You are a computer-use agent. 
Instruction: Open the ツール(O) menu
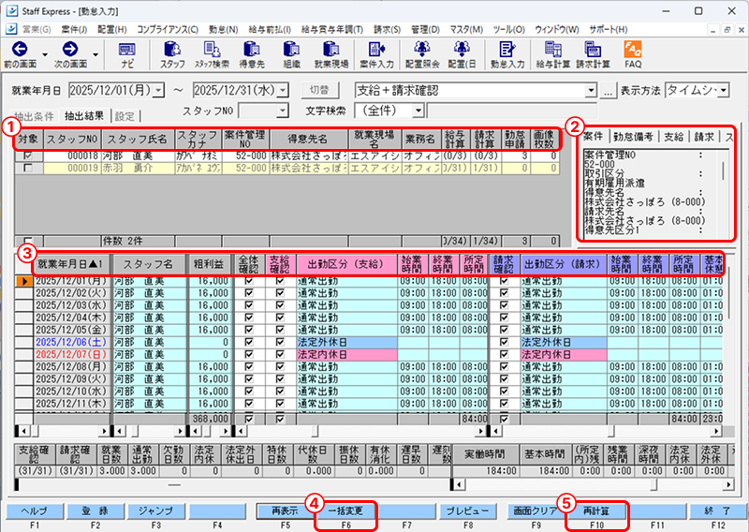tap(508, 30)
